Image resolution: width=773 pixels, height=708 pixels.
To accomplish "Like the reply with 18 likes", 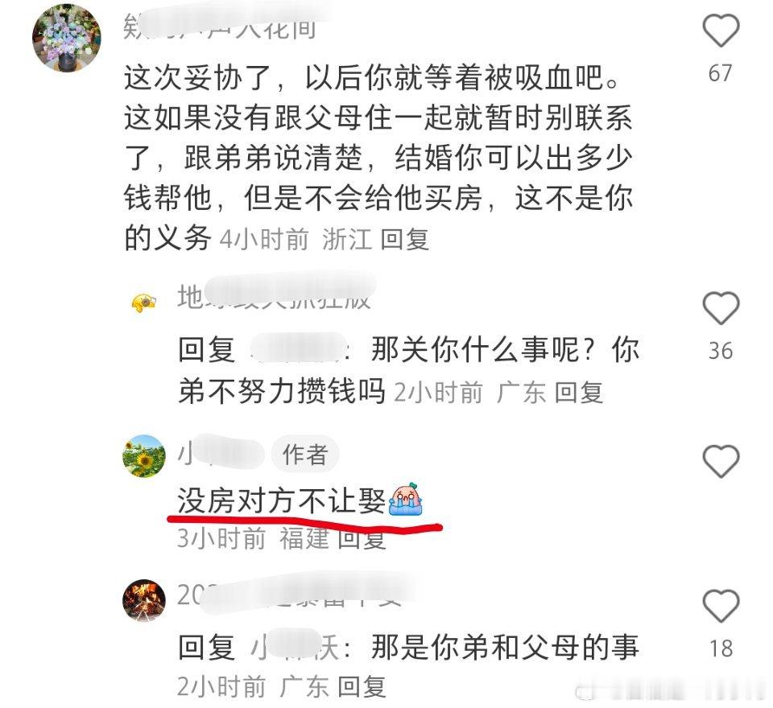I will pos(720,606).
